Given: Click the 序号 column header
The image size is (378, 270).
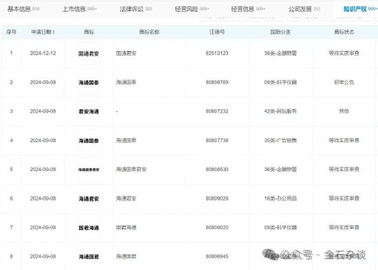Looking at the screenshot, I should 11,32.
